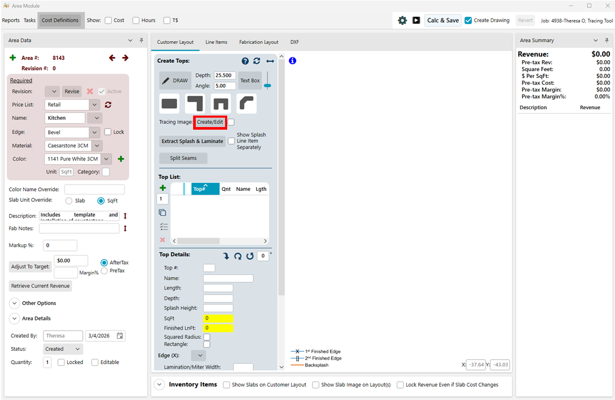Viewport: 615px width, 400px height.
Task: Switch to Fabrication Layout tab
Action: (x=259, y=42)
